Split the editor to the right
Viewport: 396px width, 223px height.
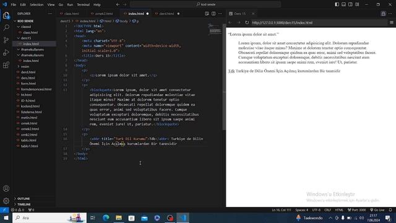(x=213, y=14)
